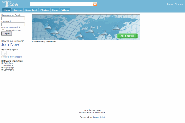This screenshot has width=185, height=123.
Task: Click the Login link in header
Action: point(170,4)
